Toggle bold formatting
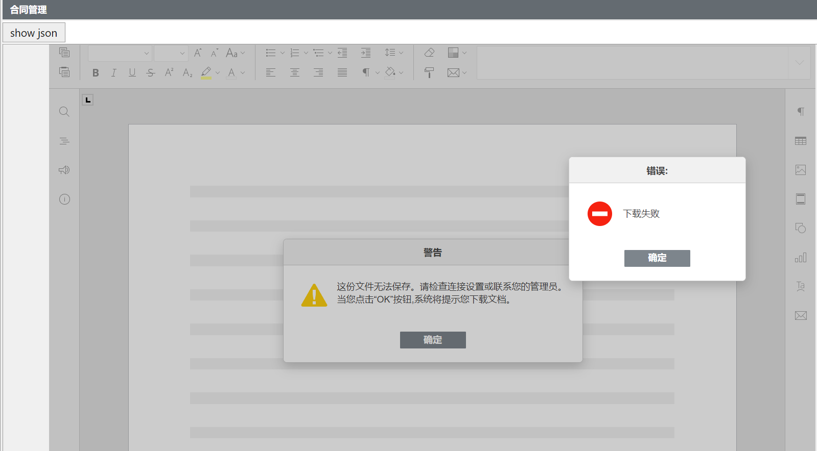The width and height of the screenshot is (817, 451). (x=96, y=72)
